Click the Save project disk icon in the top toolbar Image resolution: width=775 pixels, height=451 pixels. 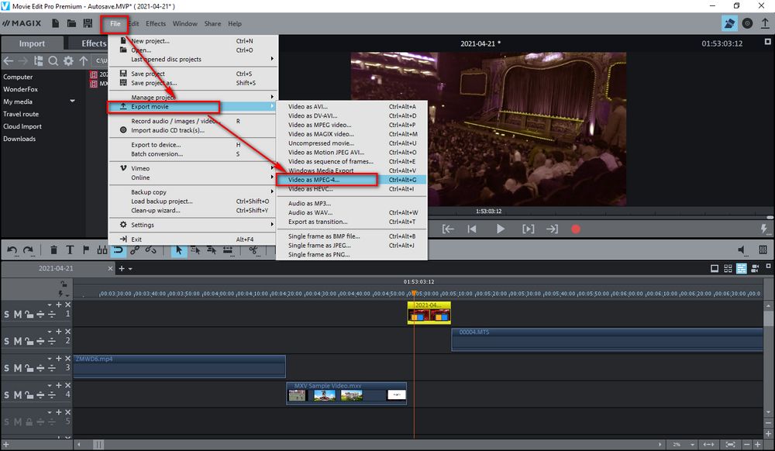coord(88,23)
